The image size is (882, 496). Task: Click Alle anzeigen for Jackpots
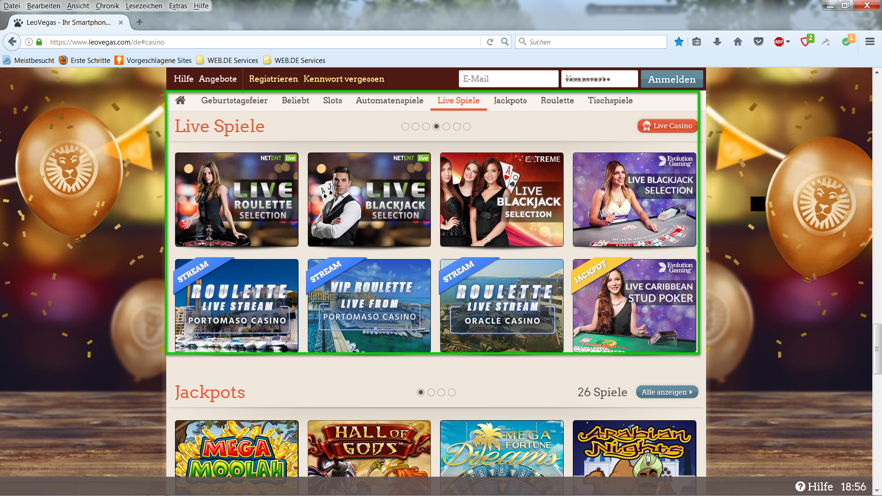pyautogui.click(x=667, y=392)
